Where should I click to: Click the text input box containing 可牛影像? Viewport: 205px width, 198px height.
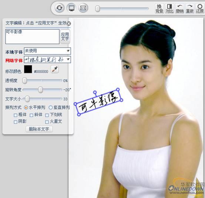(32, 36)
